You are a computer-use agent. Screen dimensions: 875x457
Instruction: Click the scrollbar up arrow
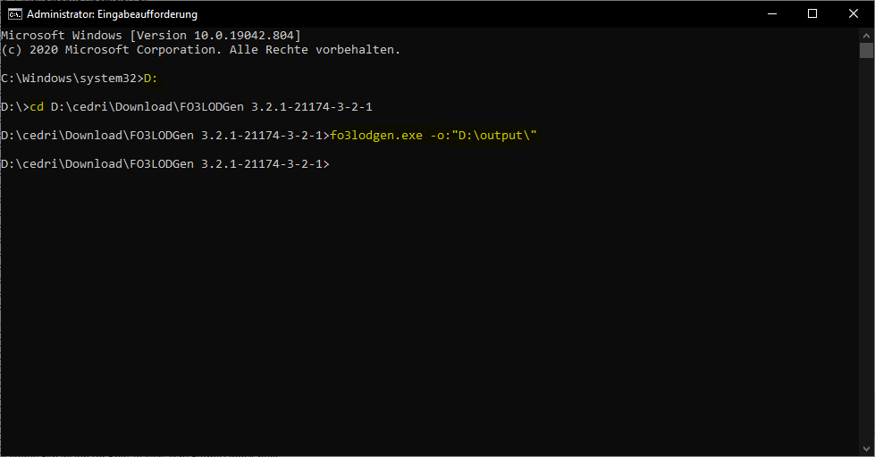coord(866,34)
